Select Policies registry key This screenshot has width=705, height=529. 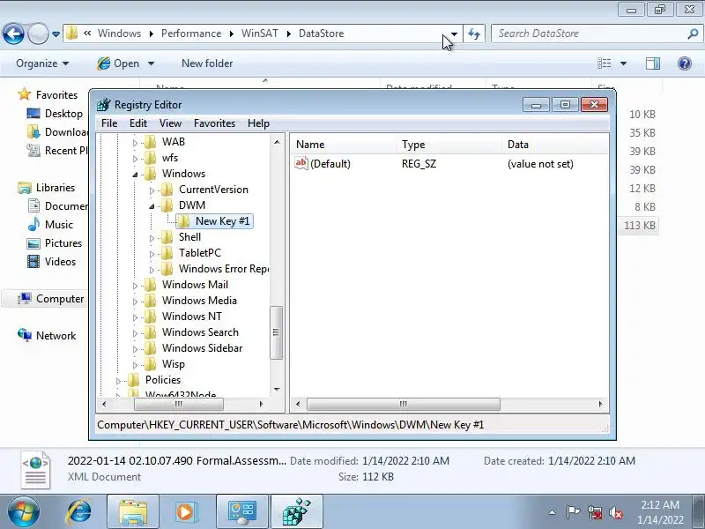tap(163, 380)
